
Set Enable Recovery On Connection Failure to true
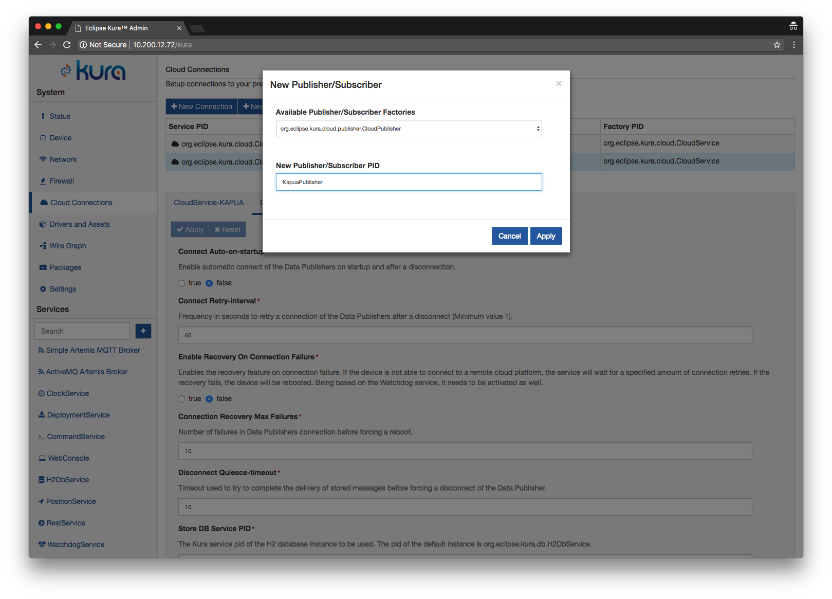(181, 399)
